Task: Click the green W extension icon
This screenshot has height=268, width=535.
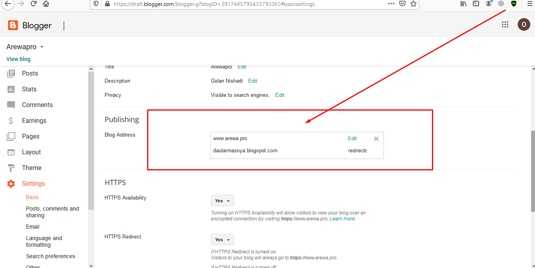Action: [514, 4]
